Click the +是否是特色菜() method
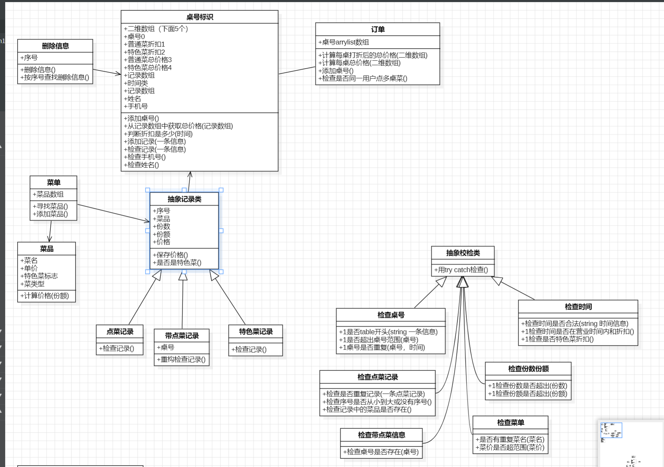Screen dimensions: 664x467 177,263
